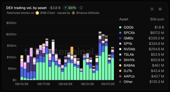Screen dimensions: 170x92
Task: Click the $200m y-axis label
Action: [11, 34]
